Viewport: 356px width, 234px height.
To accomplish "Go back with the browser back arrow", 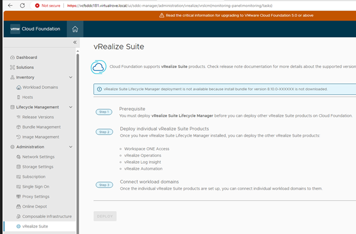I will pos(10,6).
